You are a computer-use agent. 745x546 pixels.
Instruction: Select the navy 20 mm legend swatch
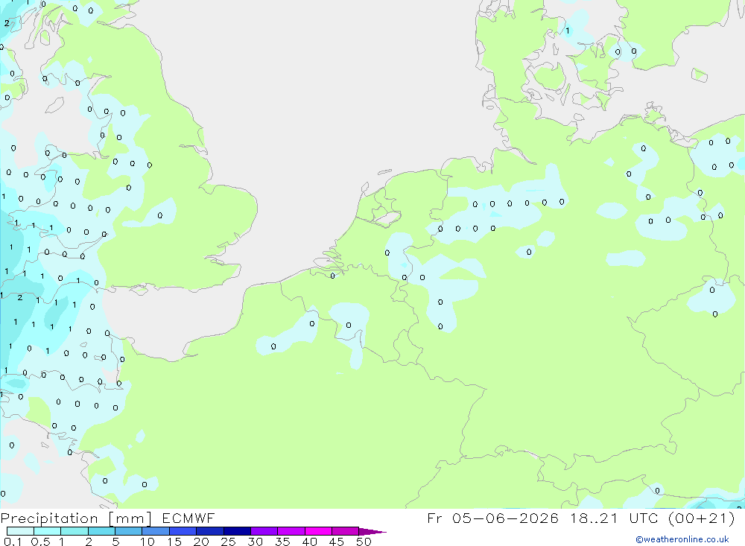tap(209, 531)
